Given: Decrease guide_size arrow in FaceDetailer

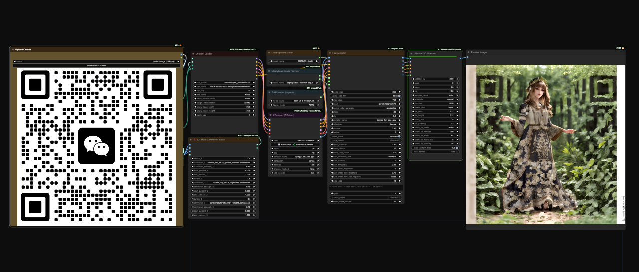Looking at the screenshot, I should pyautogui.click(x=332, y=92).
